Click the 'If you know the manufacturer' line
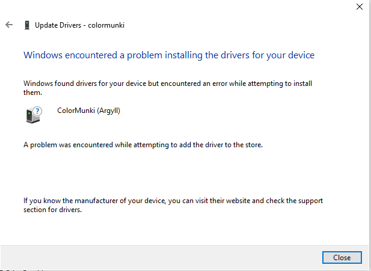This screenshot has width=371, height=271. coord(173,201)
